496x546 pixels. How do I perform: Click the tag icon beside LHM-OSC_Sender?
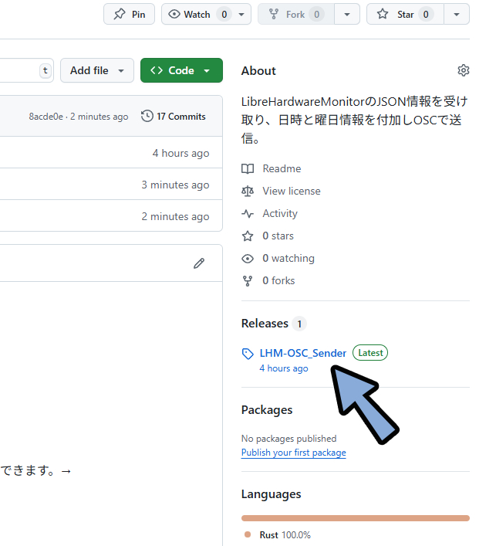pos(248,354)
